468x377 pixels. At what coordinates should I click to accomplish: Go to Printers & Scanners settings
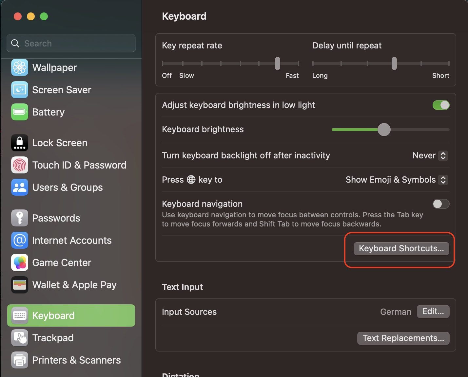point(76,360)
